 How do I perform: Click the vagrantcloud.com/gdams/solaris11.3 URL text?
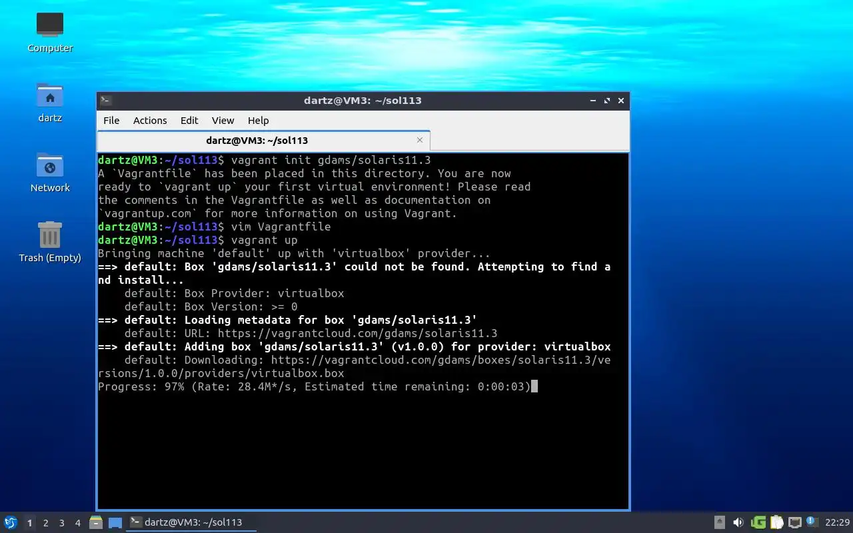pos(358,333)
